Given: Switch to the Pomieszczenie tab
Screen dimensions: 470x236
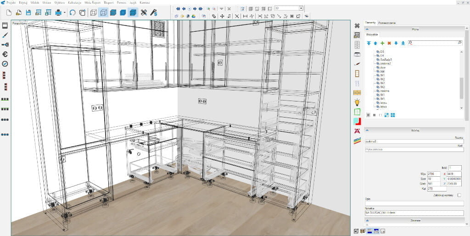Looking at the screenshot, I should point(387,22).
